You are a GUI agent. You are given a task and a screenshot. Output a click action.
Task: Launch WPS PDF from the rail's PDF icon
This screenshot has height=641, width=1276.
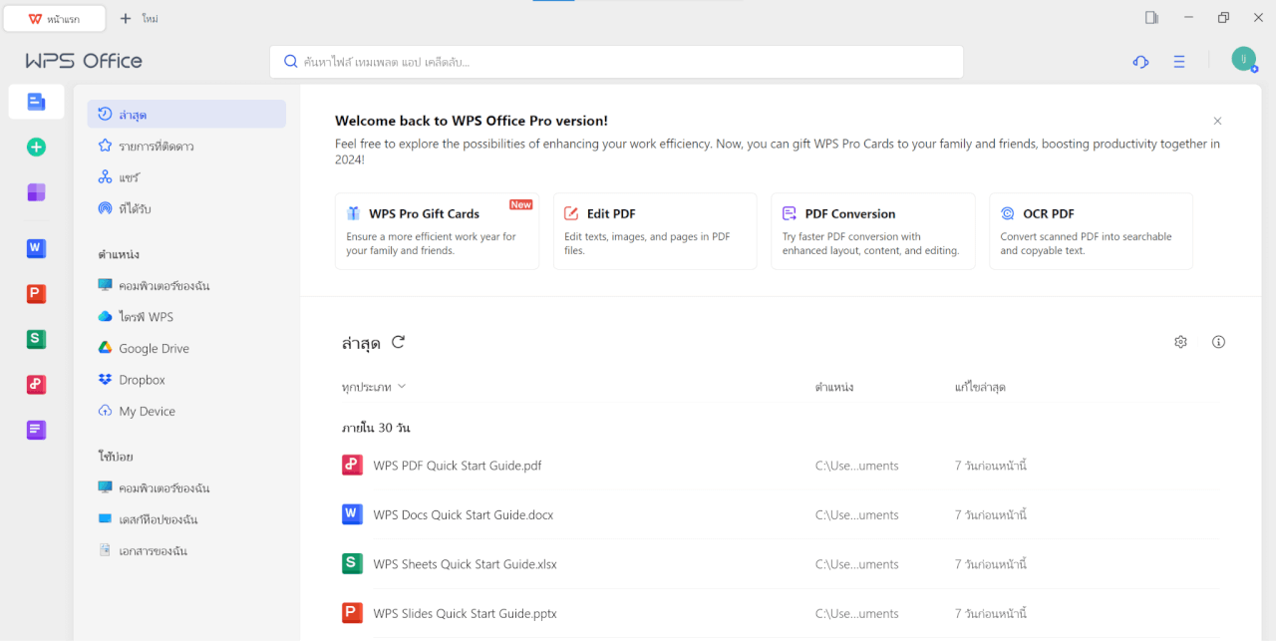point(37,385)
